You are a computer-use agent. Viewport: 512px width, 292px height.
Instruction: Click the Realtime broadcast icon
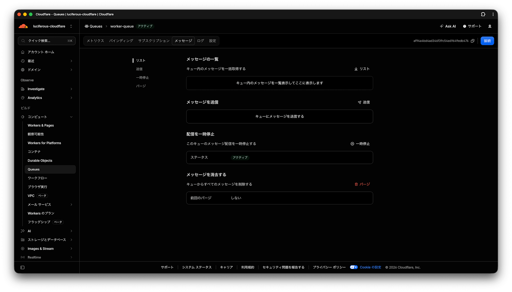point(23,257)
